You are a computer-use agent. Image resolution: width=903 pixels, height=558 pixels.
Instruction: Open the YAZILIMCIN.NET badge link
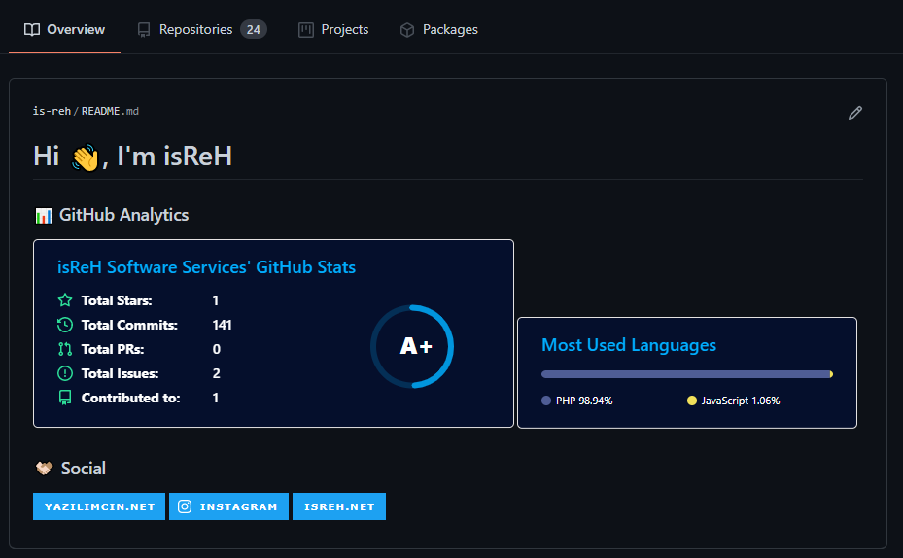tap(99, 506)
